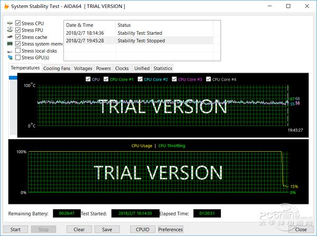The image size is (317, 236).
Task: Click the Save button
Action: [107, 229]
